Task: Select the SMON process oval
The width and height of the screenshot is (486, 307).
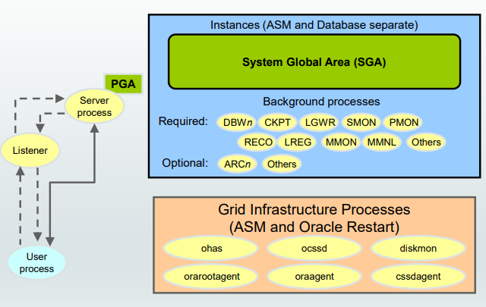Action: pyautogui.click(x=361, y=123)
